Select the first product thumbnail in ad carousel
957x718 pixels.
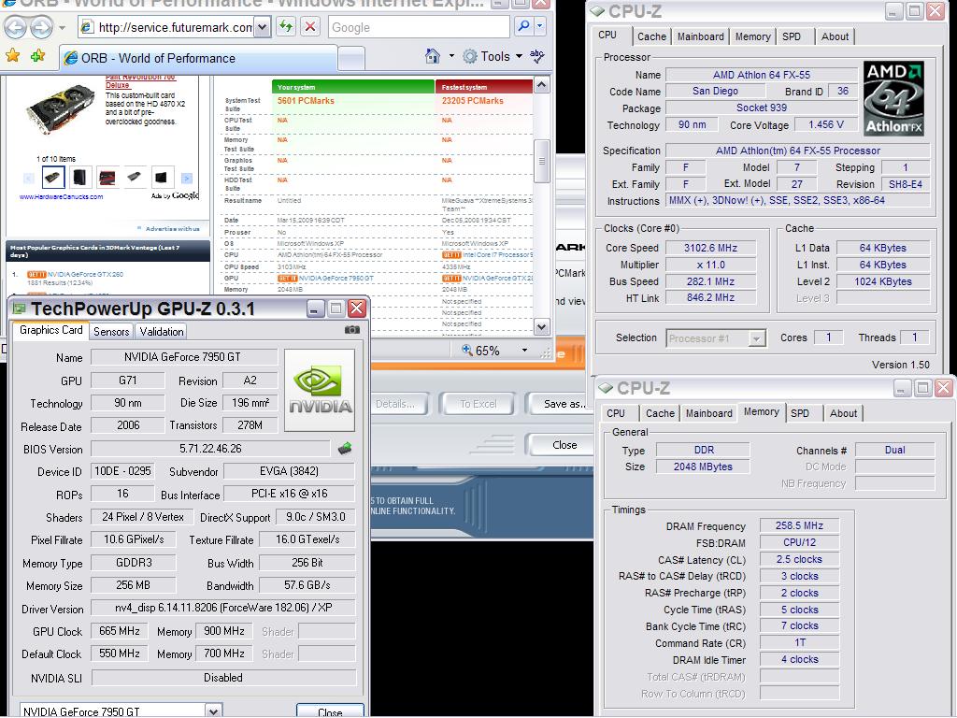pyautogui.click(x=53, y=178)
